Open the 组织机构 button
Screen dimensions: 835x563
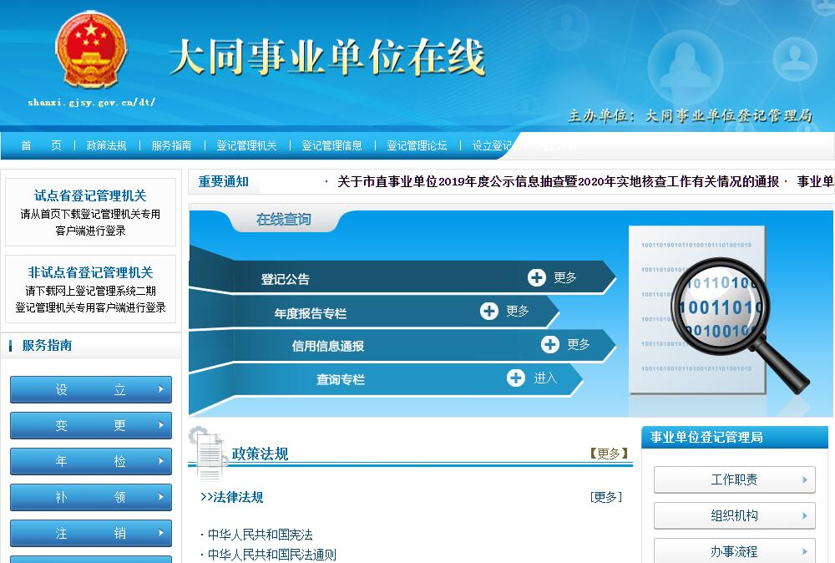[x=734, y=515]
